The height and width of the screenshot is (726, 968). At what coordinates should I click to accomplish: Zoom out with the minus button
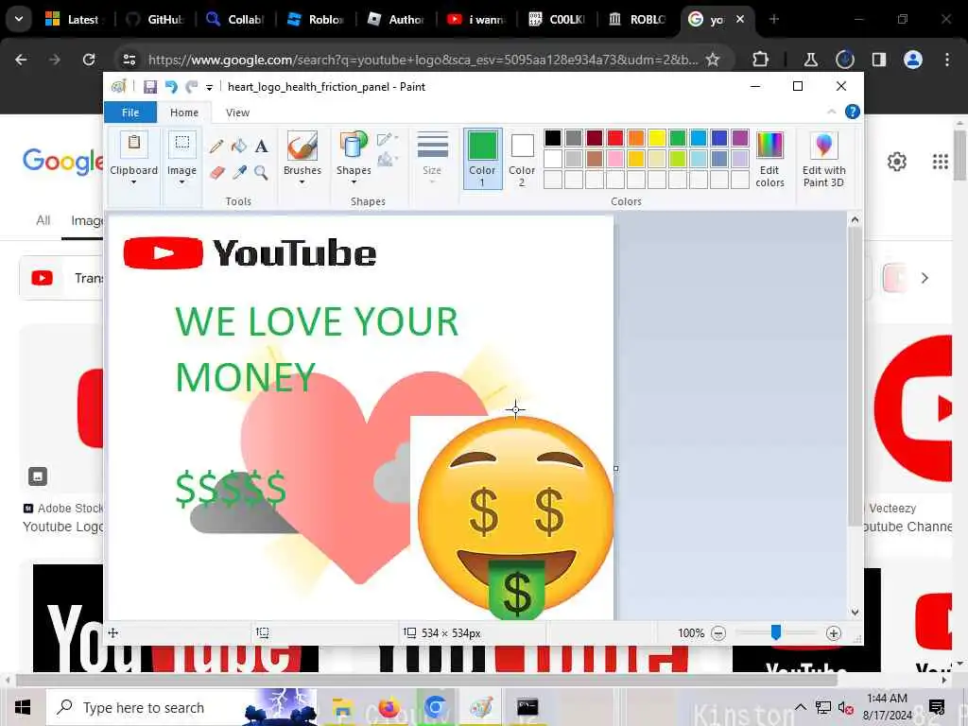click(718, 633)
